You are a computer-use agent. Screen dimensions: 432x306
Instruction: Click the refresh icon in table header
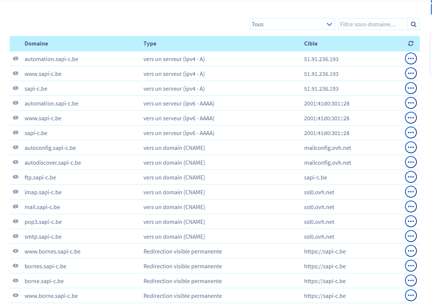click(411, 44)
